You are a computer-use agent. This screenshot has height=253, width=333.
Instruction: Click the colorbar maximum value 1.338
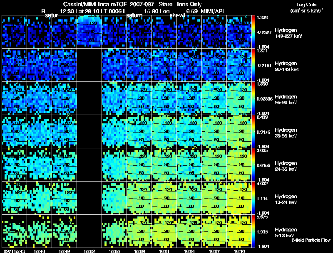pyautogui.click(x=262, y=17)
